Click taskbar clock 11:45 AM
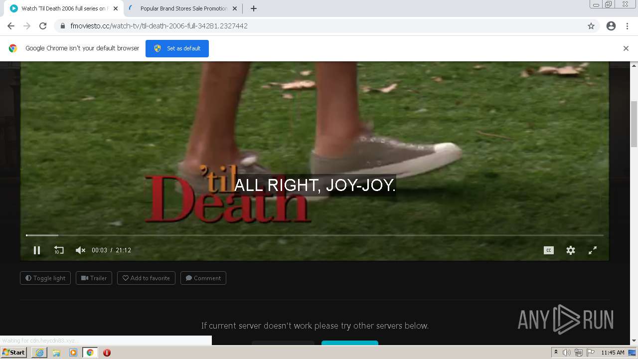The height and width of the screenshot is (359, 638). [x=613, y=353]
